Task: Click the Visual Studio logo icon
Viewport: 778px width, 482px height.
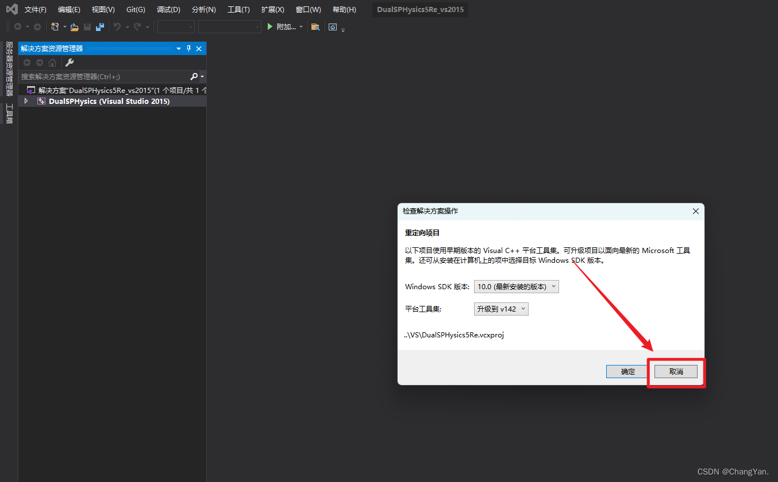Action: (x=11, y=9)
